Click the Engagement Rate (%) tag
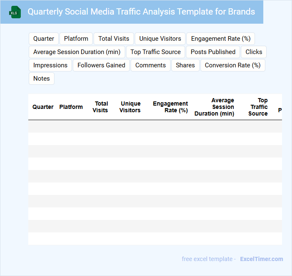 [220, 39]
